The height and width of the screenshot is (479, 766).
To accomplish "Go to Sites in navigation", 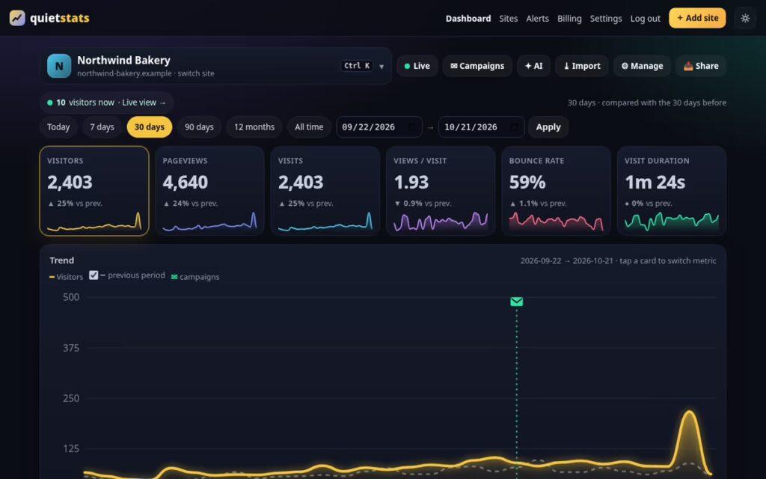I will 508,19.
